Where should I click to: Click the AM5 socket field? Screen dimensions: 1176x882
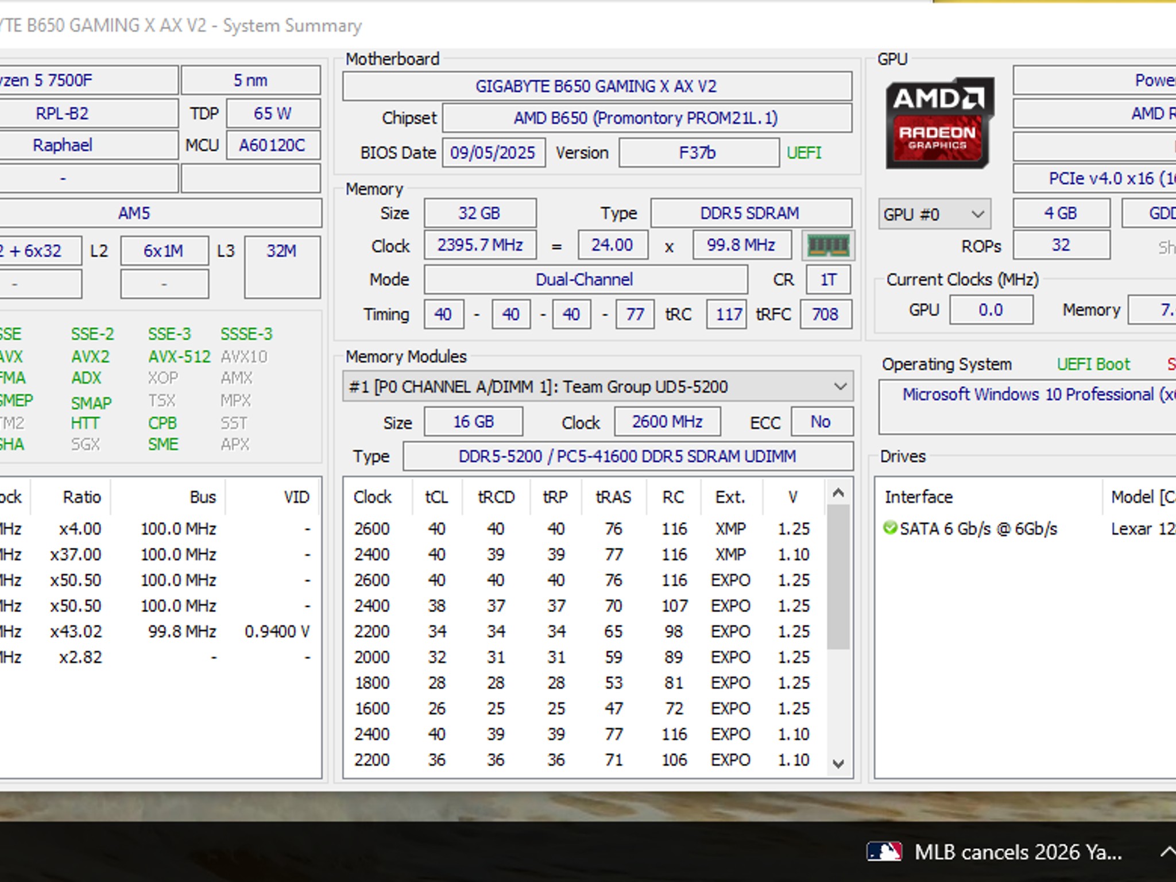(x=160, y=213)
